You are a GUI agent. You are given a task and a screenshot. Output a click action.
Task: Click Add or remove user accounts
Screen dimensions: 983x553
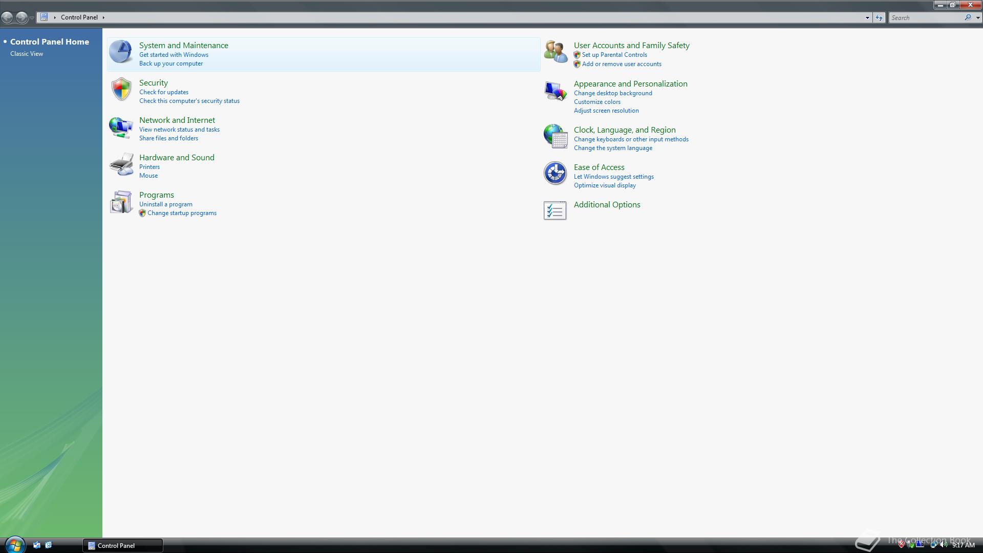click(622, 64)
